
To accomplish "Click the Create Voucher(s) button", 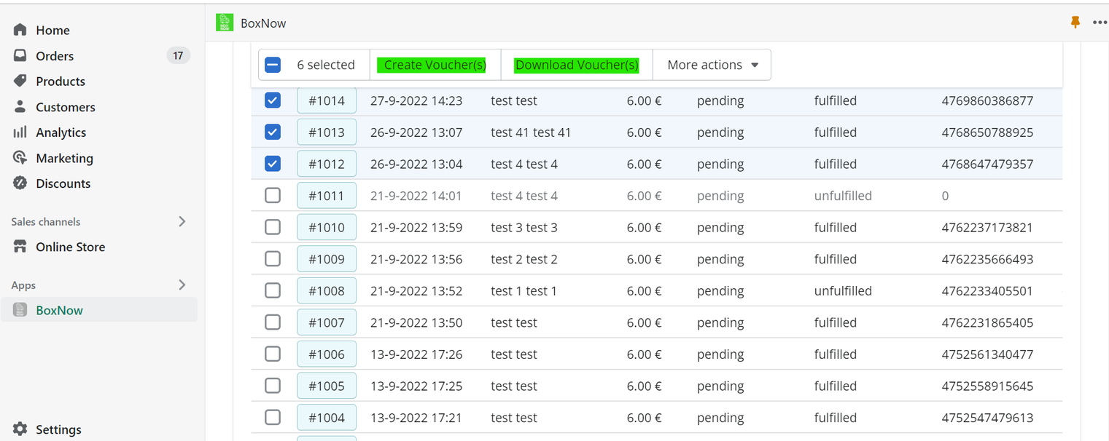I will (x=435, y=65).
